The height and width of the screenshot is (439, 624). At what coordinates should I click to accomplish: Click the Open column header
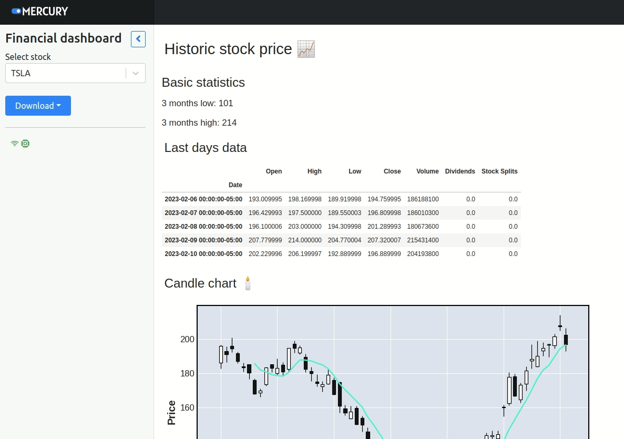[274, 171]
